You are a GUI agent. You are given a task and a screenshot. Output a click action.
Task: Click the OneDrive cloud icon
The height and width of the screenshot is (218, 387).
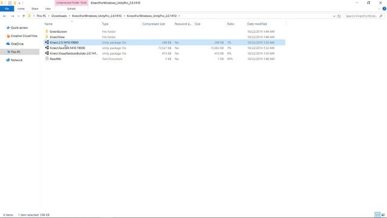click(x=8, y=44)
